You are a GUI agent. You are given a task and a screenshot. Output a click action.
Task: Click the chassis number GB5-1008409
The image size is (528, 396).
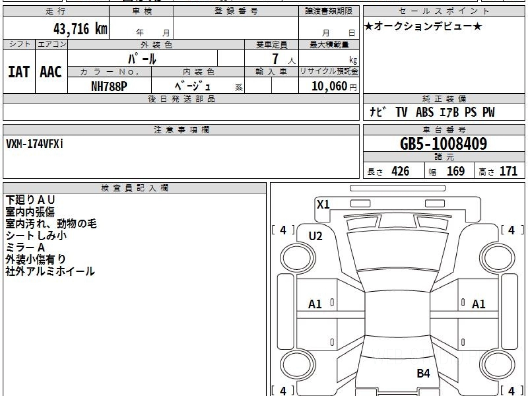pos(444,144)
